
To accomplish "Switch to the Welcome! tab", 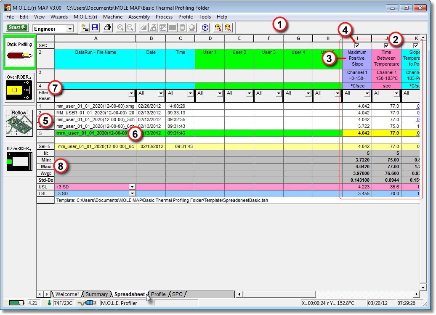I will [67, 294].
